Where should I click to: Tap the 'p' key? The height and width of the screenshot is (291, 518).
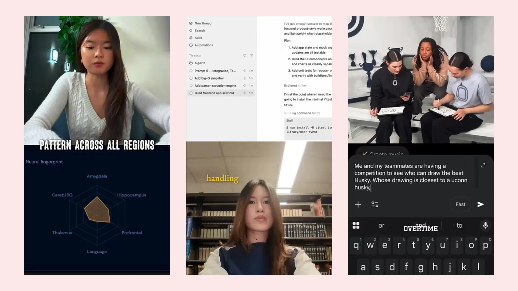486,245
